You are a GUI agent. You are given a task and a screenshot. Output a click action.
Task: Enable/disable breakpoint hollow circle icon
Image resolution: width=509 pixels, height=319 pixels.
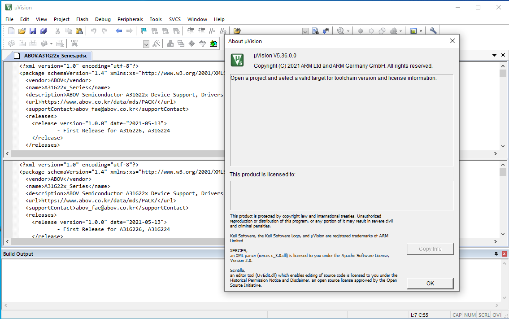point(371,31)
